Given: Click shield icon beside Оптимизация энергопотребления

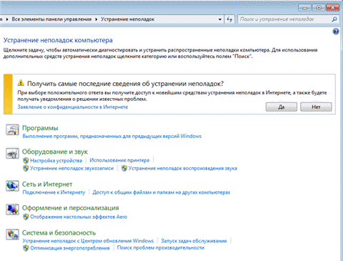Looking at the screenshot, I should coord(26,248).
